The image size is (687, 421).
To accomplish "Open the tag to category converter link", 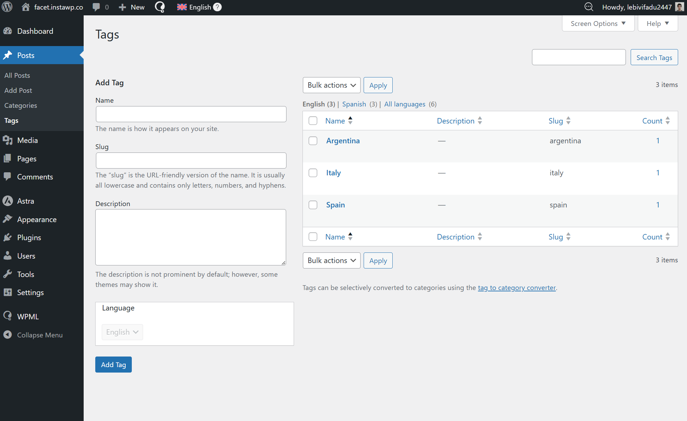I will pyautogui.click(x=517, y=288).
